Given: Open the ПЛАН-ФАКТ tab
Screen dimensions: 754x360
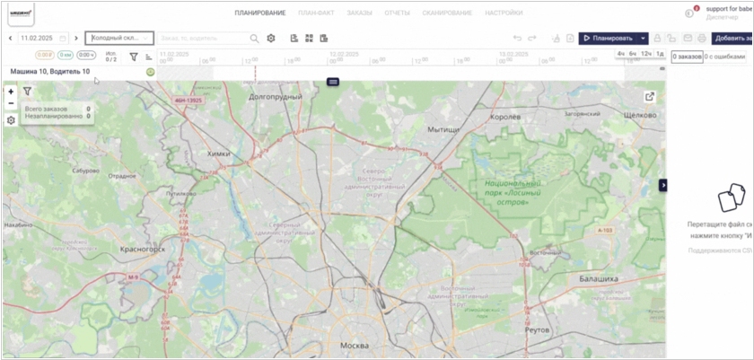Looking at the screenshot, I should click(316, 13).
